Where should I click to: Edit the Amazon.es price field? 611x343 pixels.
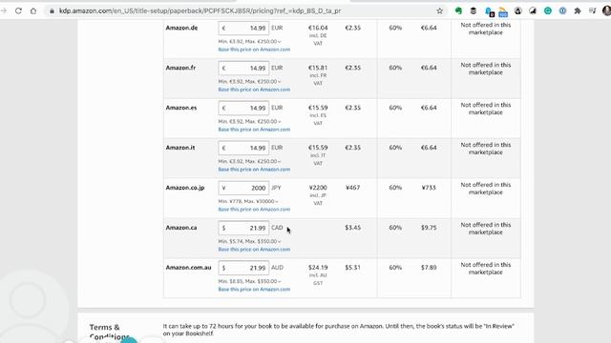(x=243, y=108)
